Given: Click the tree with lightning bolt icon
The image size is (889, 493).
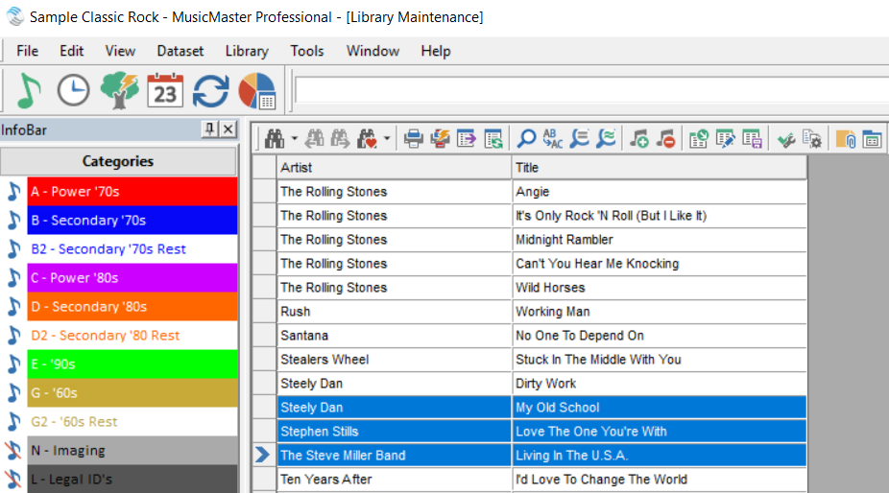Looking at the screenshot, I should click(119, 90).
